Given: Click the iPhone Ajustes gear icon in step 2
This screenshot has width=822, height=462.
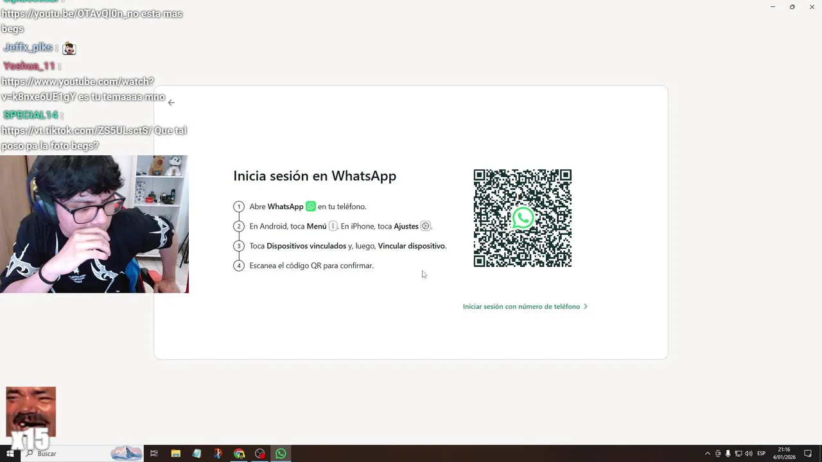Looking at the screenshot, I should click(425, 226).
